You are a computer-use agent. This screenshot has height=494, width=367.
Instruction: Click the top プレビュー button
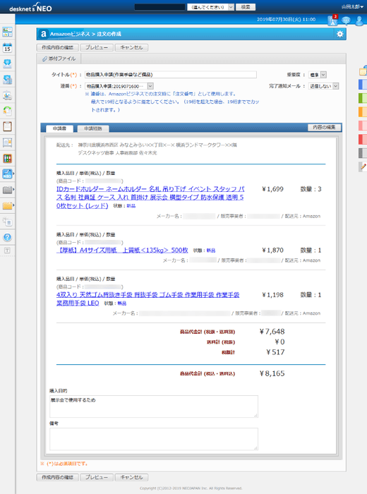click(x=97, y=47)
